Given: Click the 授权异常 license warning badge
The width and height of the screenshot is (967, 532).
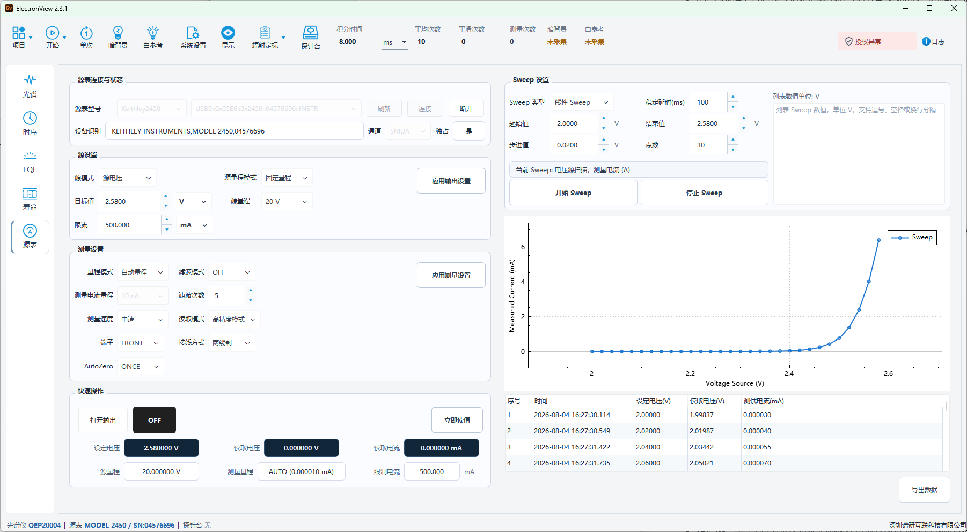Looking at the screenshot, I should click(x=877, y=41).
